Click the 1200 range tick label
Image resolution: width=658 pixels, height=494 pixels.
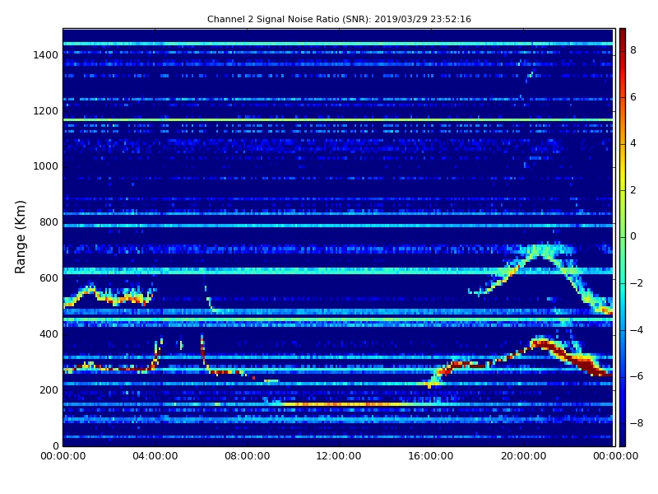point(46,111)
